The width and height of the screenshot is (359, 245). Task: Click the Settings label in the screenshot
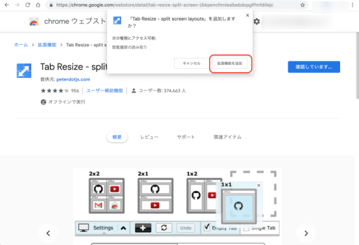(x=103, y=227)
